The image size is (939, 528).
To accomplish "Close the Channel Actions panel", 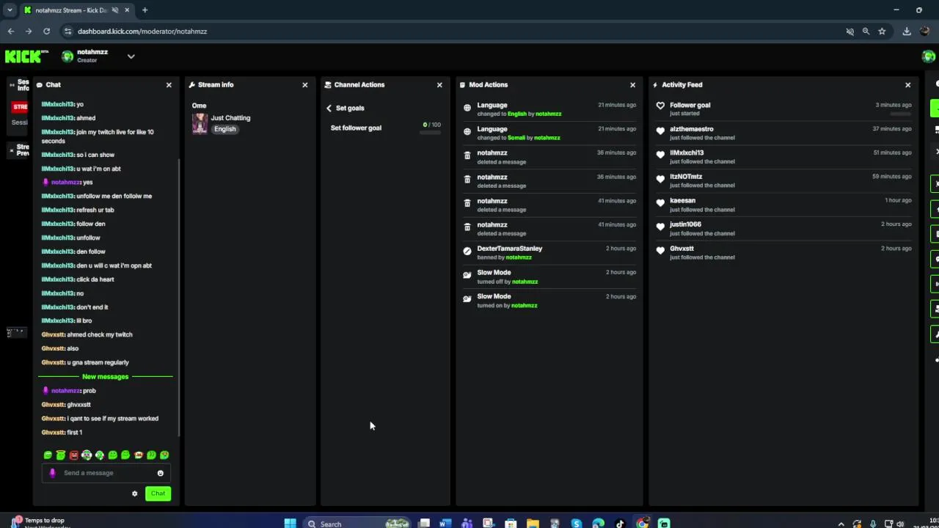I will point(439,85).
